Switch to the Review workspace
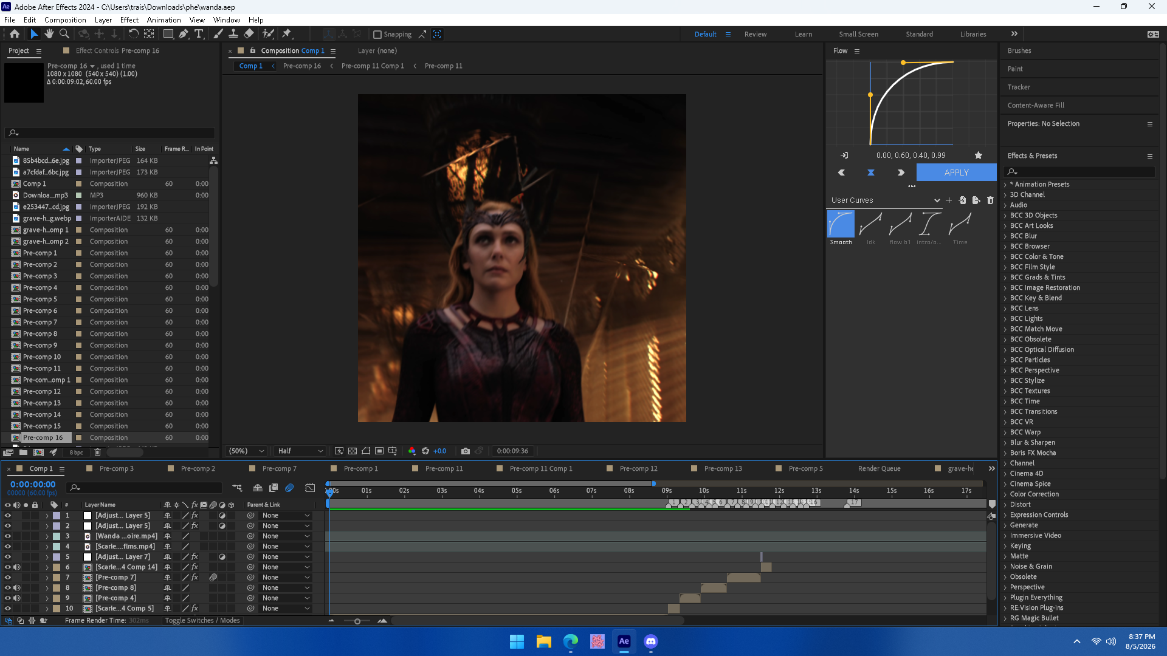The width and height of the screenshot is (1167, 656). point(756,35)
